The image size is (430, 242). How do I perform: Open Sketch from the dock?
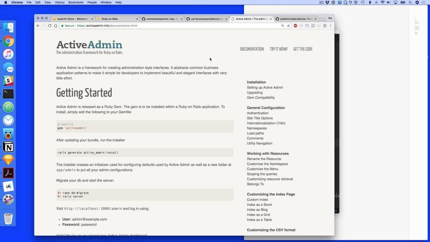coord(8,160)
